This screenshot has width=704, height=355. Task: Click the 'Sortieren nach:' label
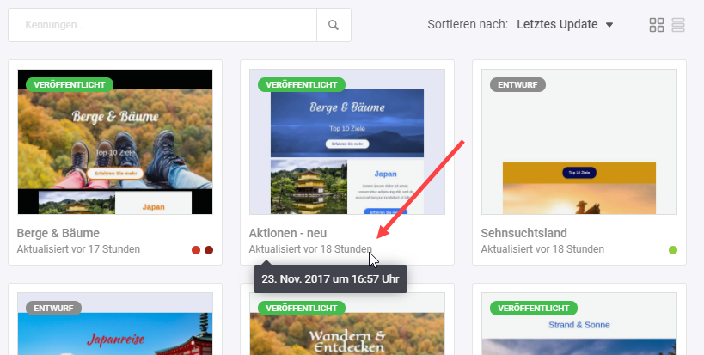tap(468, 24)
